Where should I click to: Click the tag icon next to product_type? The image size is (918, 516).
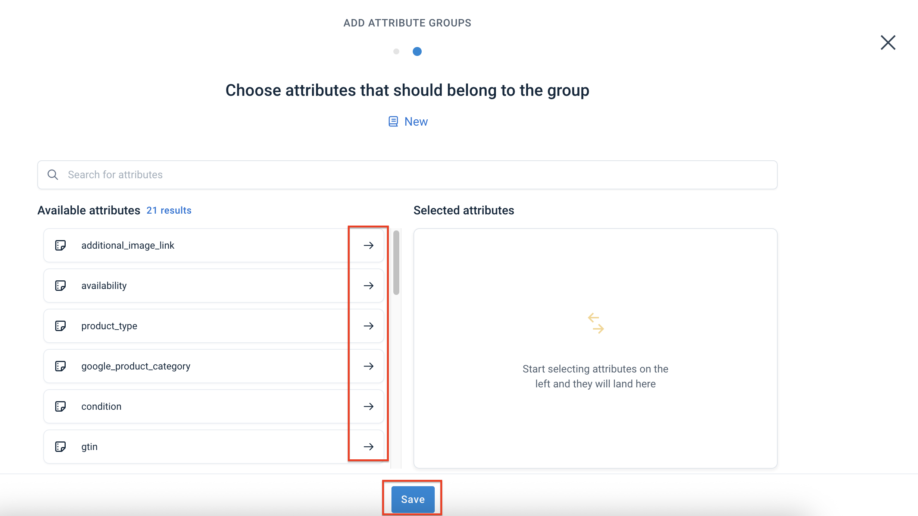(61, 326)
